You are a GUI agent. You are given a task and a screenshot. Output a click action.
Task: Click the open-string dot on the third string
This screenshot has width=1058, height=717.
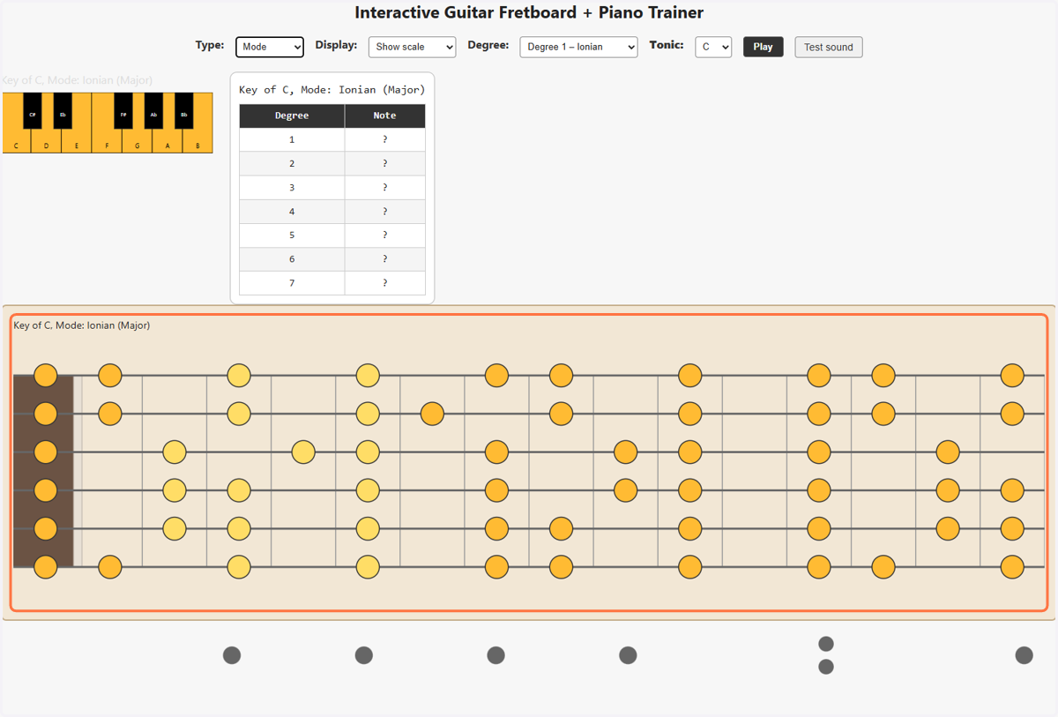click(x=45, y=452)
